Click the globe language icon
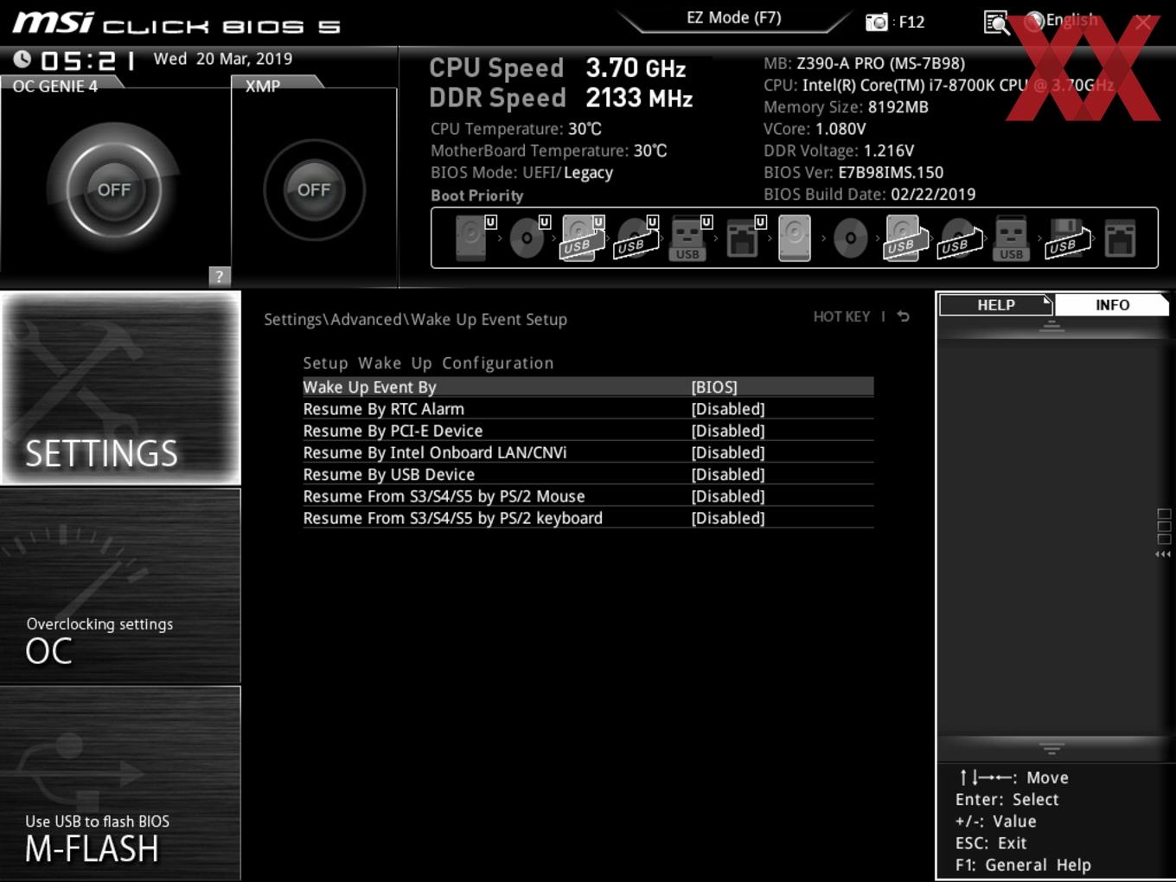Screen dimensions: 1176x882 click(x=1034, y=21)
